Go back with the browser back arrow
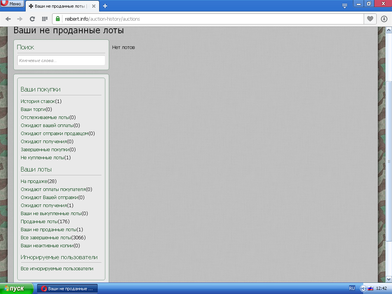 (8, 19)
